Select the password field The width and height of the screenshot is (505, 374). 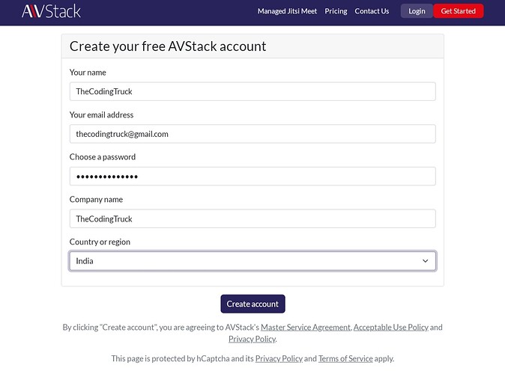pos(252,177)
